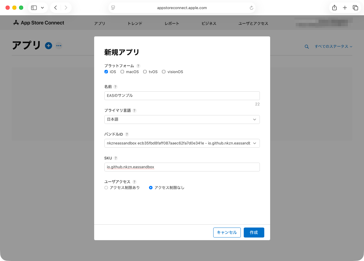This screenshot has width=364, height=261.
Task: Select the アクセス制限あり radio button
Action: [106, 188]
